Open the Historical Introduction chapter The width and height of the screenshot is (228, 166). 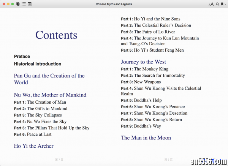click(x=38, y=64)
